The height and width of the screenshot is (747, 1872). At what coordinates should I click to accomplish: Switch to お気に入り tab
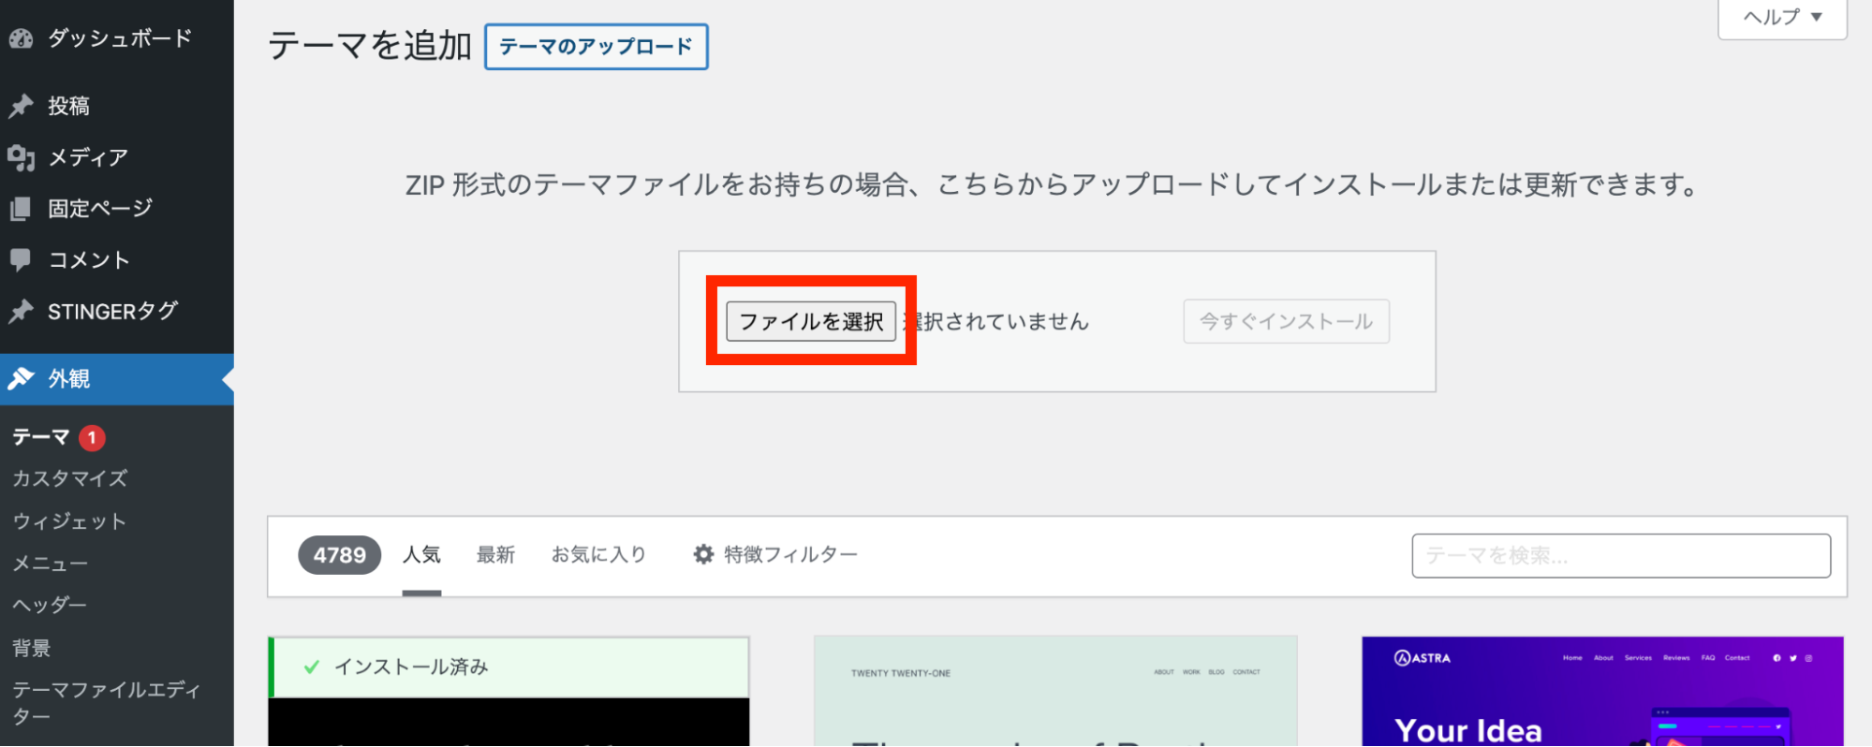[x=598, y=555]
